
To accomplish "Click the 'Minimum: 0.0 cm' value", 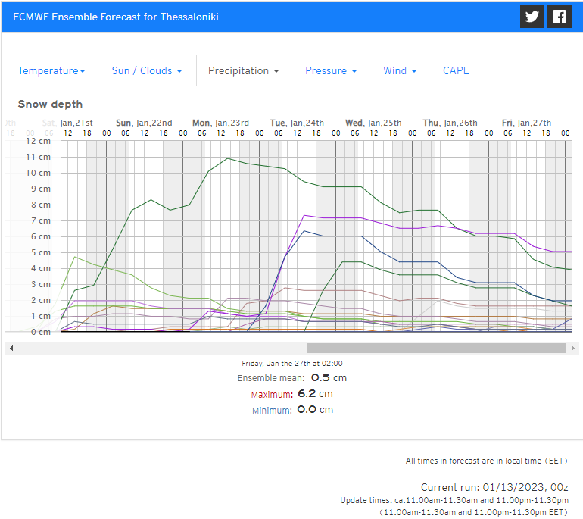I will [292, 410].
